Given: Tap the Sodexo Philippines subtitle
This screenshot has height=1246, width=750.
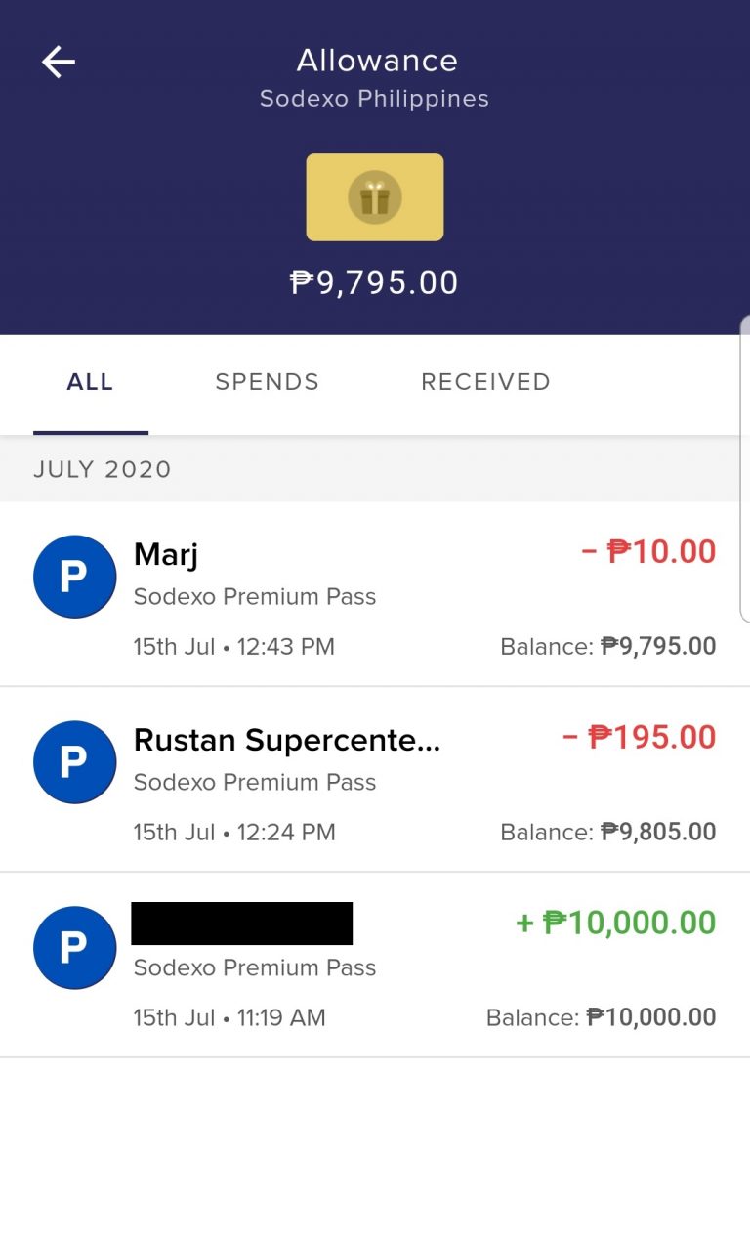Looking at the screenshot, I should coord(374,99).
